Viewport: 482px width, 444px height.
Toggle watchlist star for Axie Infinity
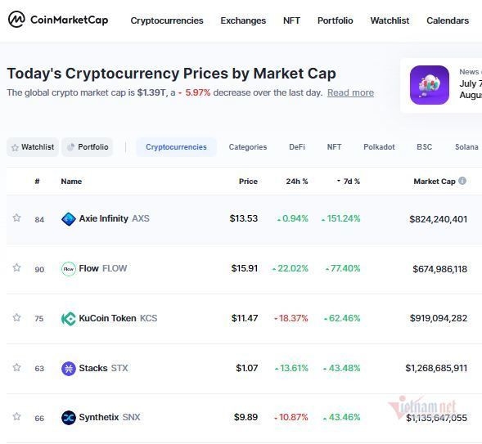tap(16, 218)
